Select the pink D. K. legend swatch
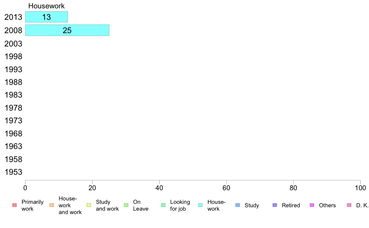The height and width of the screenshot is (228, 369). [349, 205]
